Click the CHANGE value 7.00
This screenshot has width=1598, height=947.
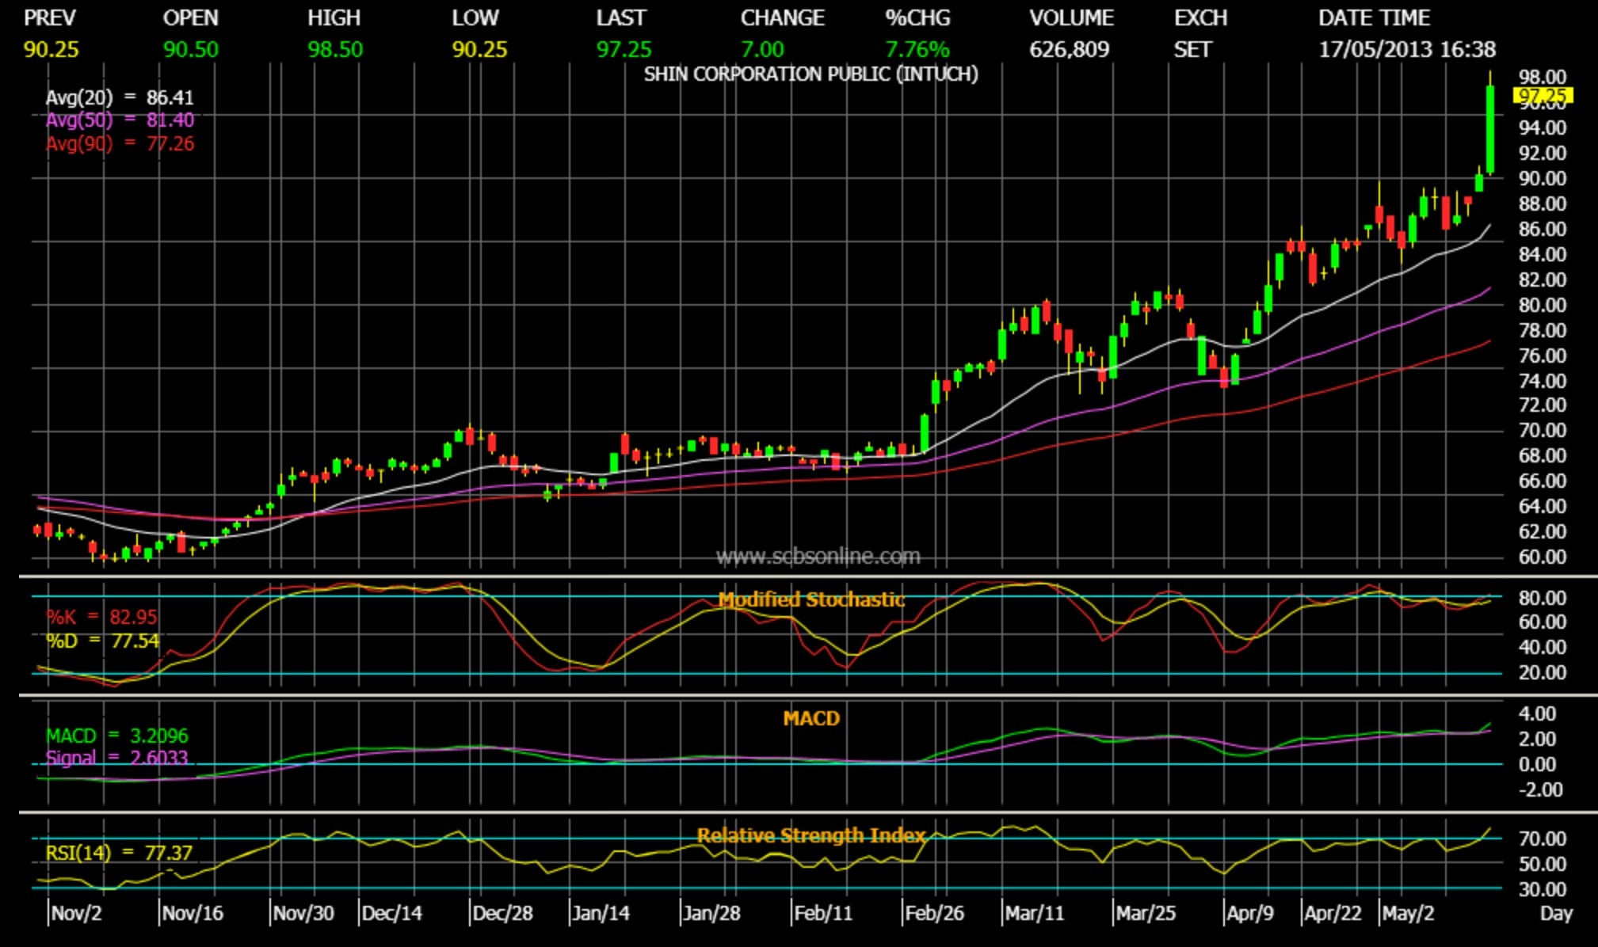(762, 50)
